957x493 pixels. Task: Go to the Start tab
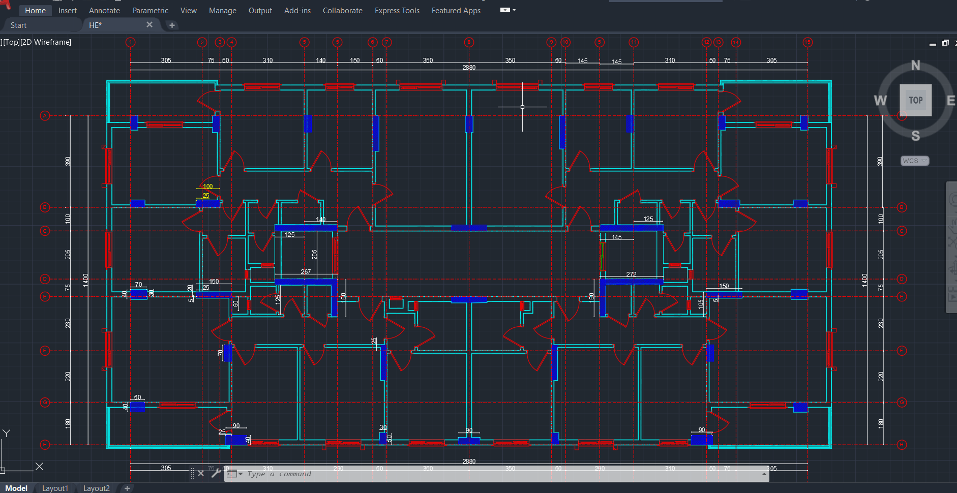click(x=19, y=25)
